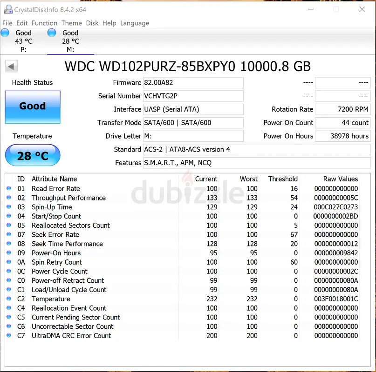
Task: Click the previous disk arrow button
Action: click(x=12, y=66)
